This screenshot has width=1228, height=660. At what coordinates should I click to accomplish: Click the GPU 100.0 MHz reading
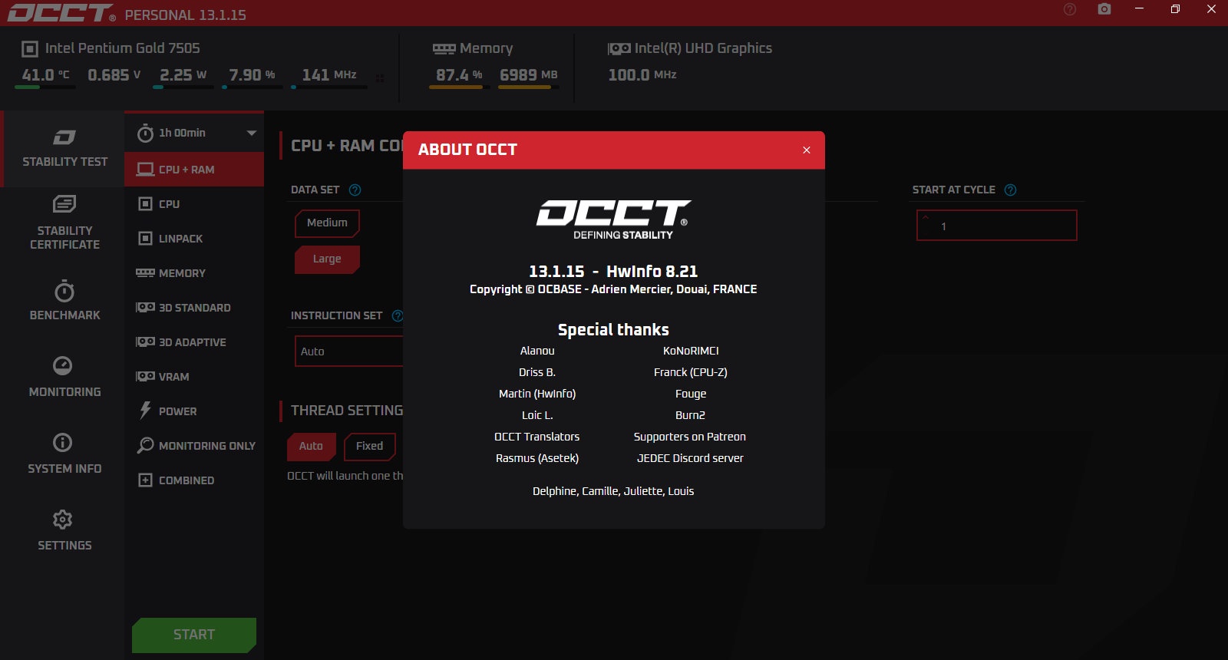tap(642, 75)
